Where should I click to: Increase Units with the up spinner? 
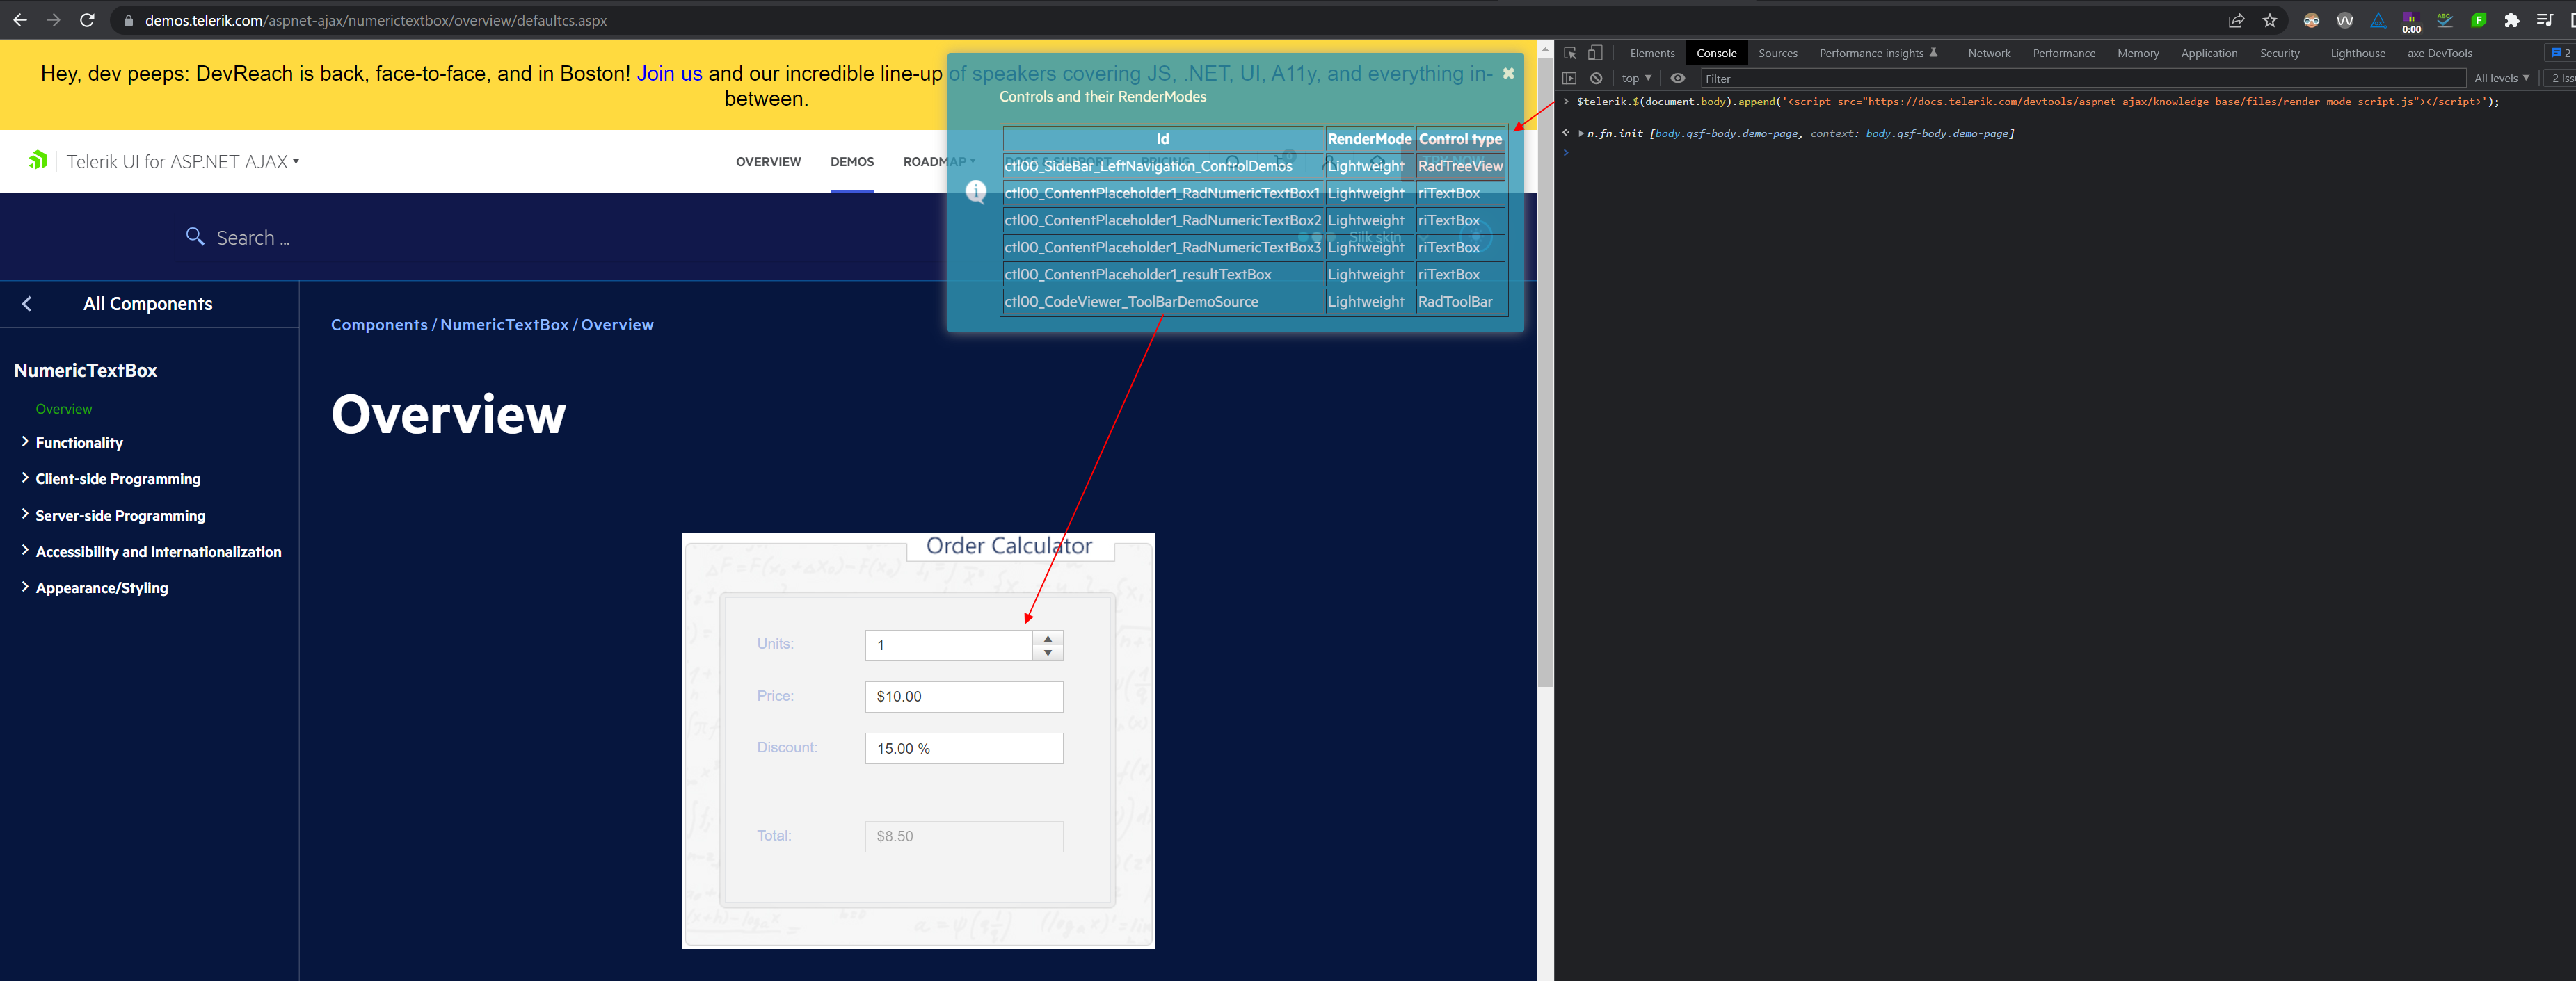(1047, 638)
